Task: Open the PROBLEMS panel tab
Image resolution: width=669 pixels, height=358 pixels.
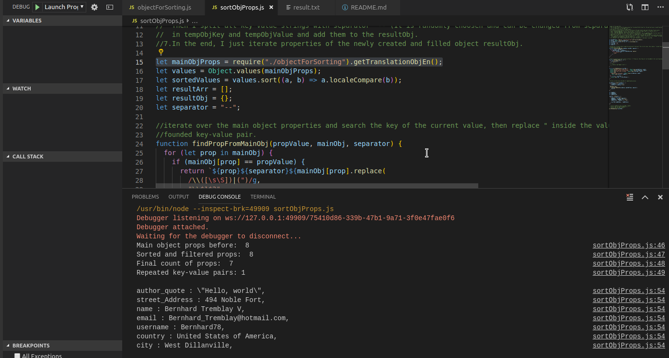Action: (145, 197)
